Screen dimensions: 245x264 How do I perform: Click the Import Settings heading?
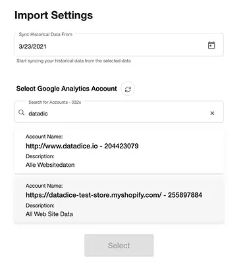coord(54,15)
